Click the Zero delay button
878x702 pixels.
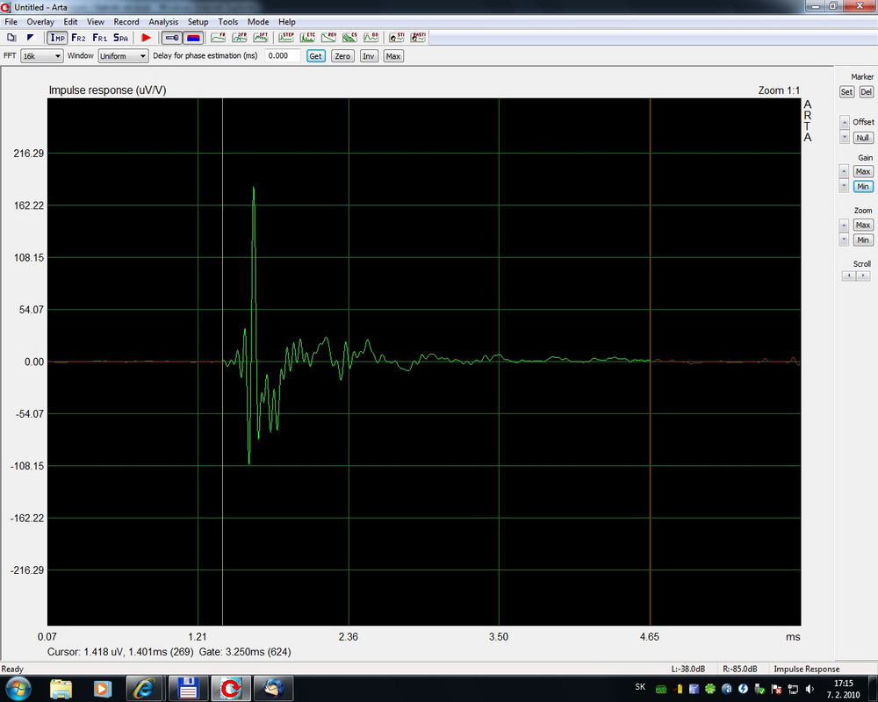pyautogui.click(x=342, y=56)
